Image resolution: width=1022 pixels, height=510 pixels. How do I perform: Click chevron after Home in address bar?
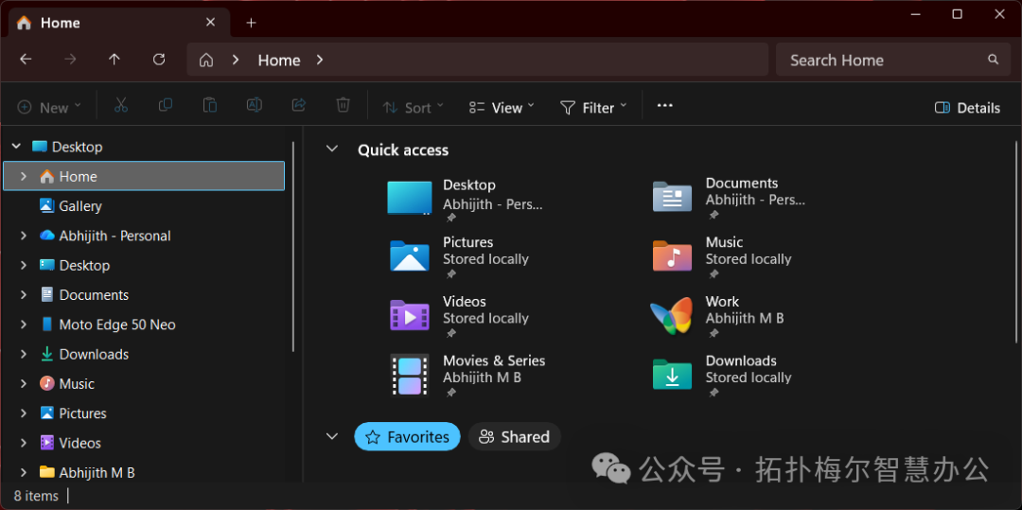point(320,60)
